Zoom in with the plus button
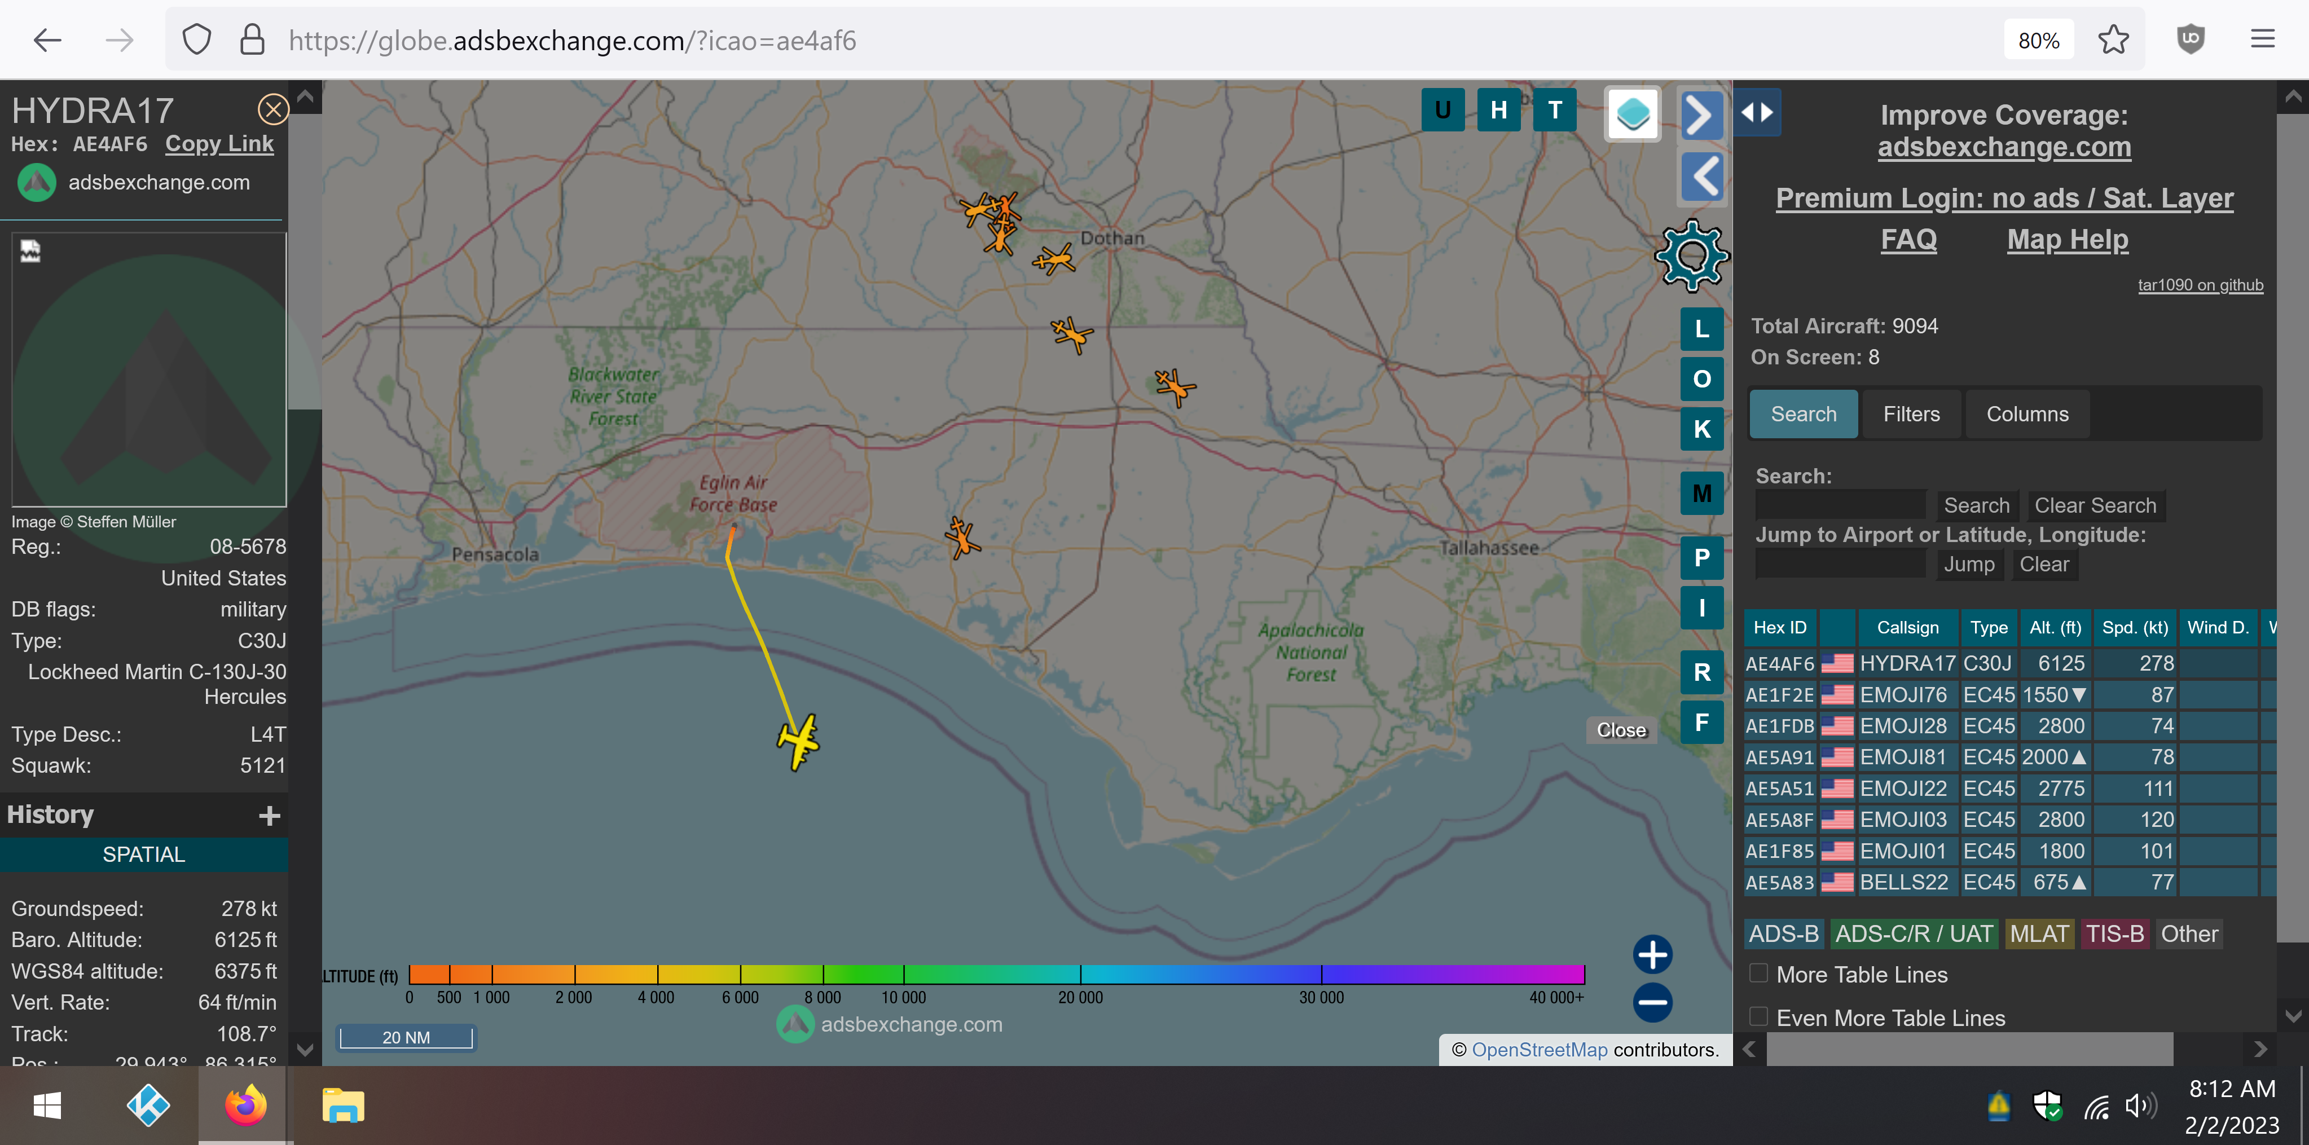Screen dimensions: 2309x1145 pyautogui.click(x=1652, y=954)
